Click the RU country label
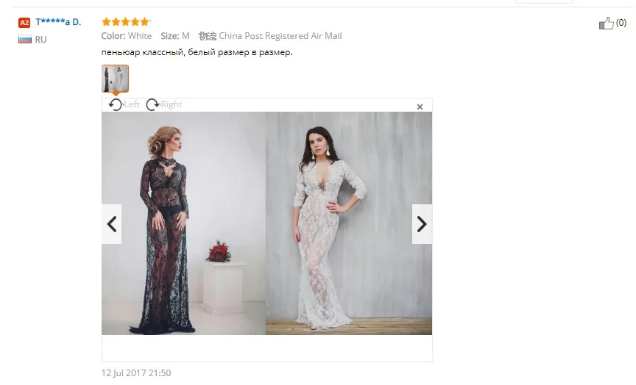 click(x=40, y=39)
